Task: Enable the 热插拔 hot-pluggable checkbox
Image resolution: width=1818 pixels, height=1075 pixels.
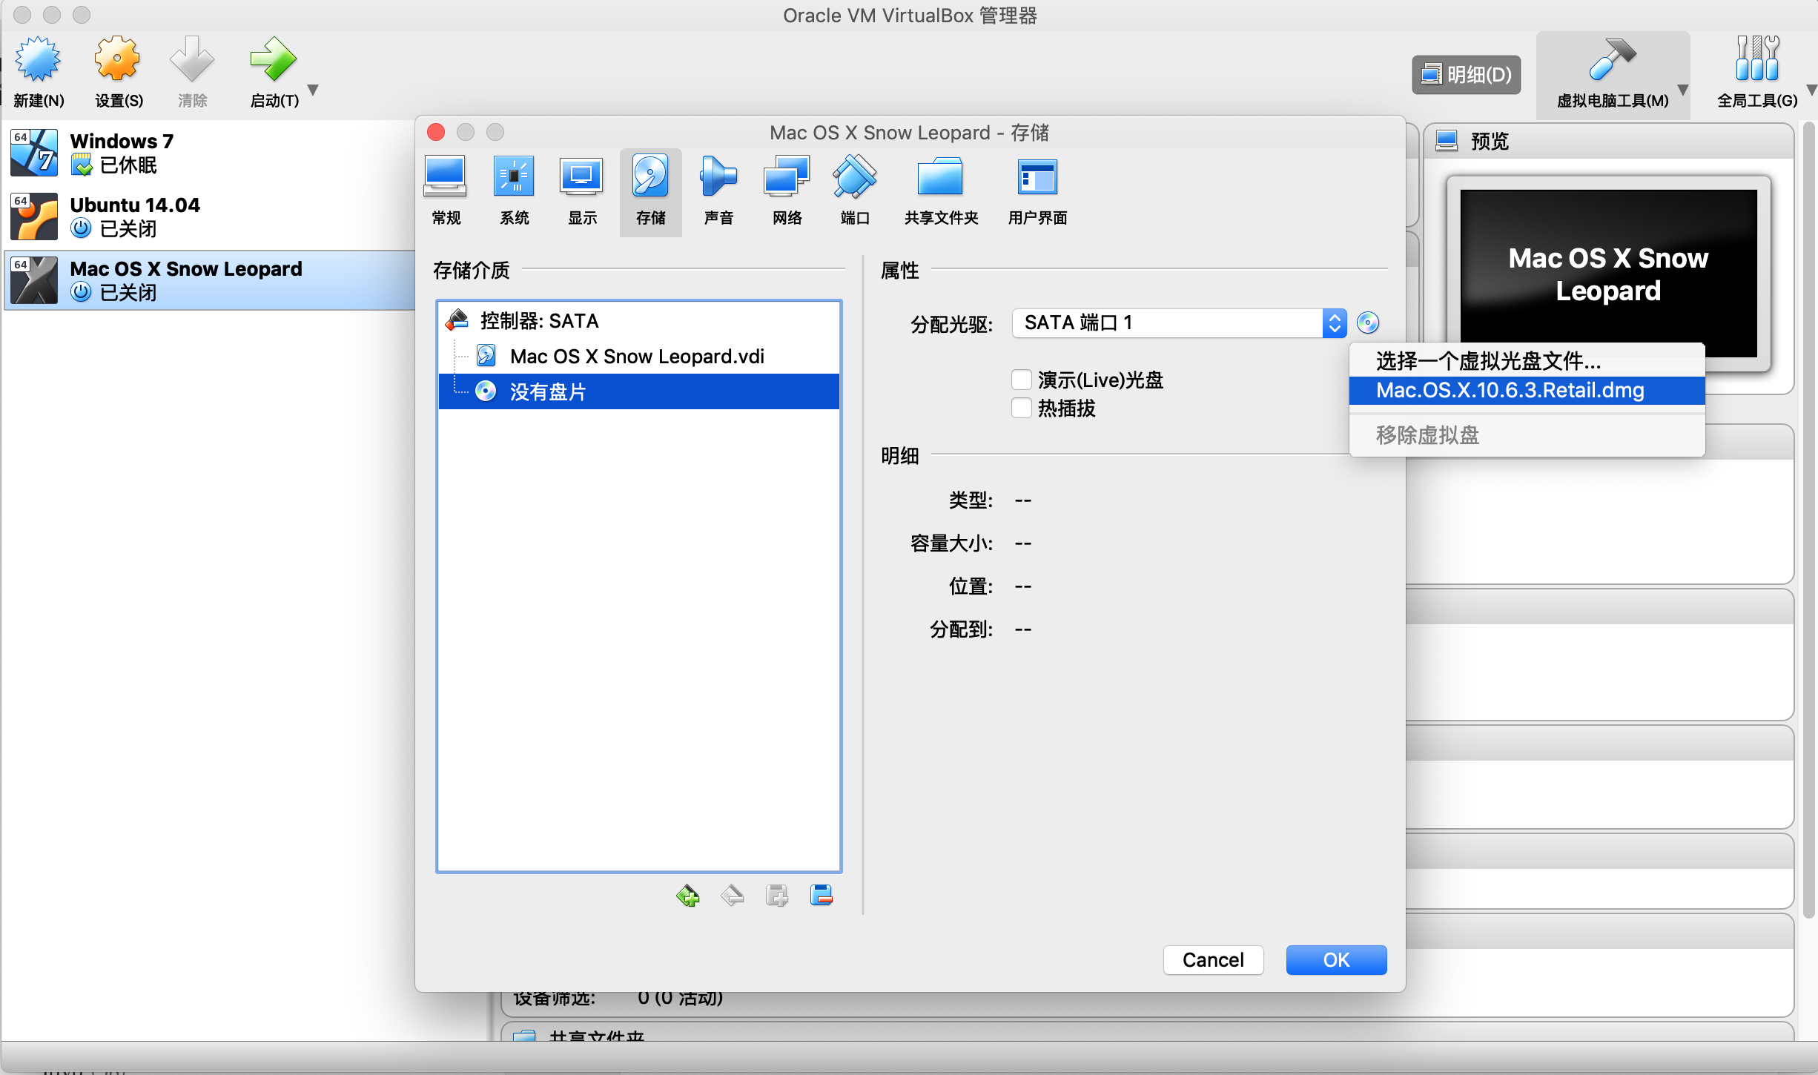Action: click(1022, 408)
